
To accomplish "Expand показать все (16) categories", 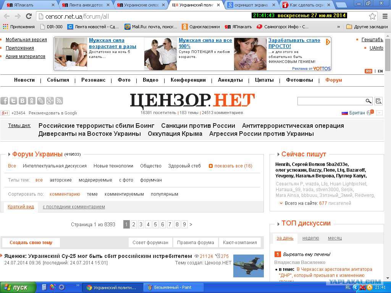I will (230, 166).
